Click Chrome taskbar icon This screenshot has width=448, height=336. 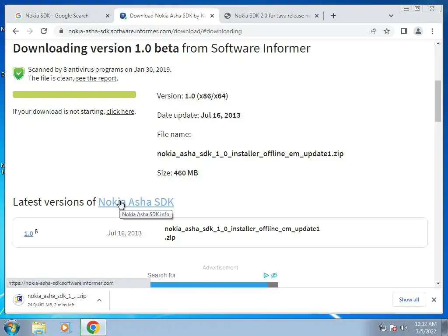tap(93, 327)
